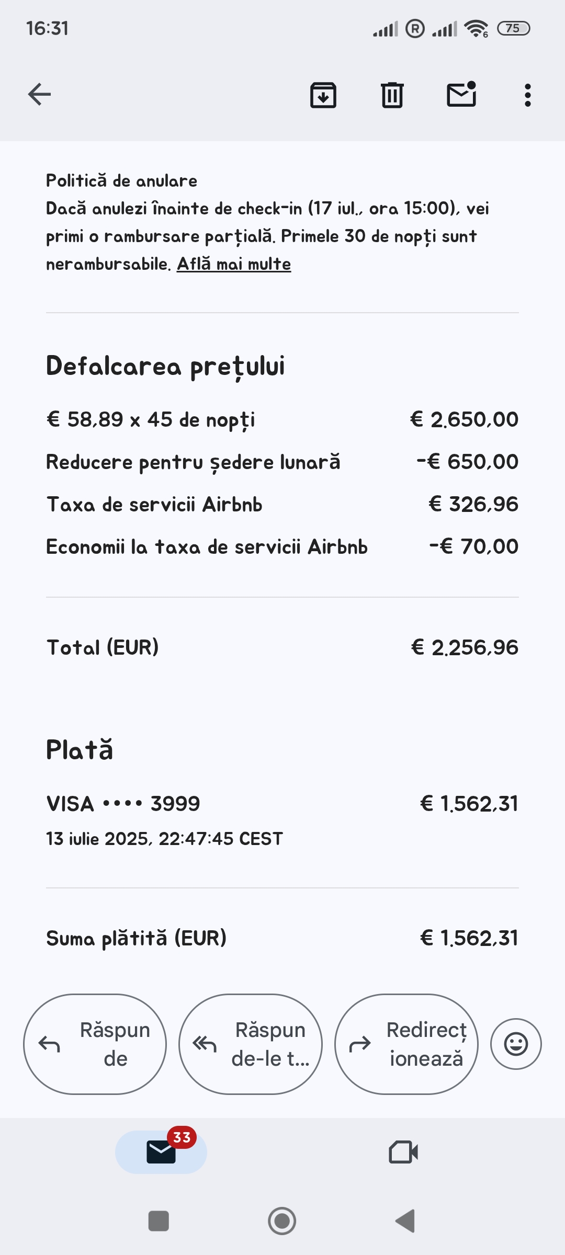Mark the email as unread
565x1255 pixels.
461,95
